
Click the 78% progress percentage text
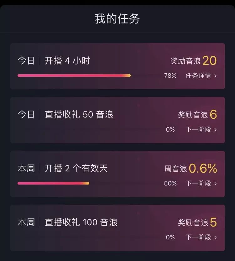[170, 76]
